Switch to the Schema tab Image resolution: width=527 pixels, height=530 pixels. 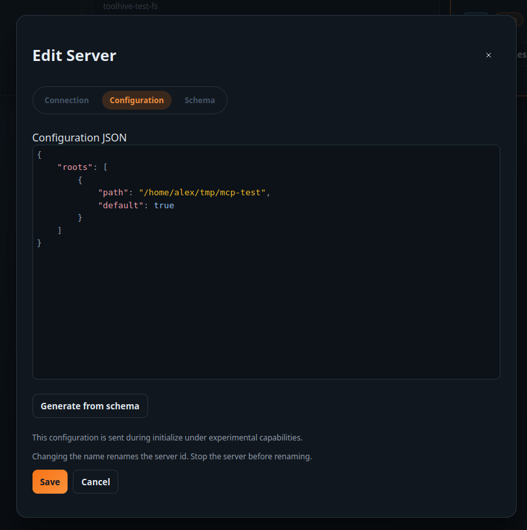(x=199, y=100)
